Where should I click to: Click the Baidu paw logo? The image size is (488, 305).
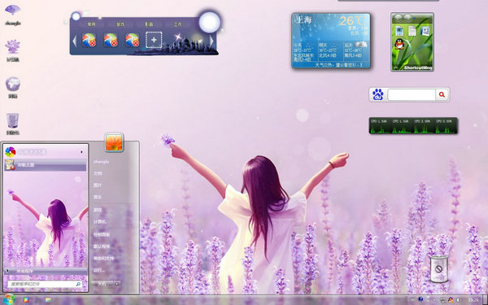click(x=378, y=94)
